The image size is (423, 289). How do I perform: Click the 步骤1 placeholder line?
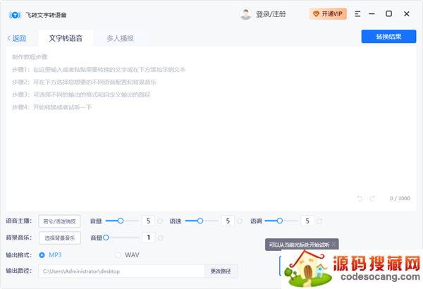coord(99,70)
